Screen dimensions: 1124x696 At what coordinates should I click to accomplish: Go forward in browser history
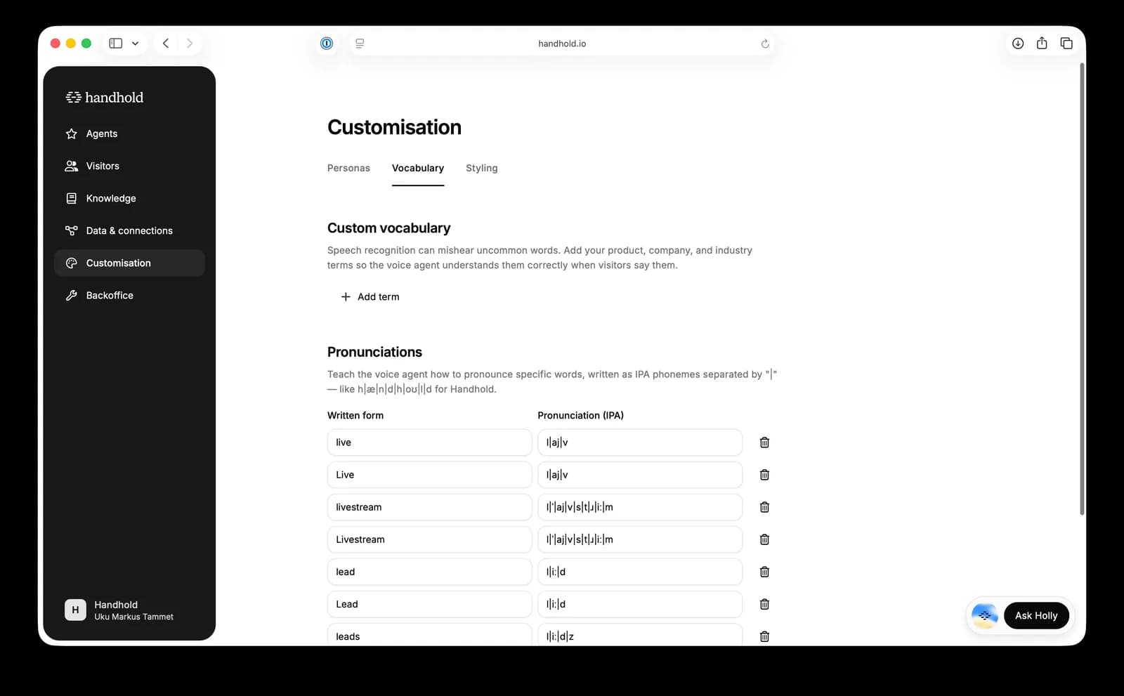[190, 44]
